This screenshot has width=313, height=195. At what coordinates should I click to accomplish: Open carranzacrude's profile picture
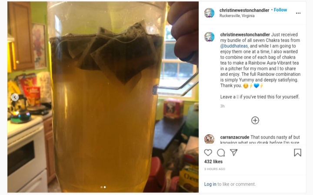(x=209, y=139)
